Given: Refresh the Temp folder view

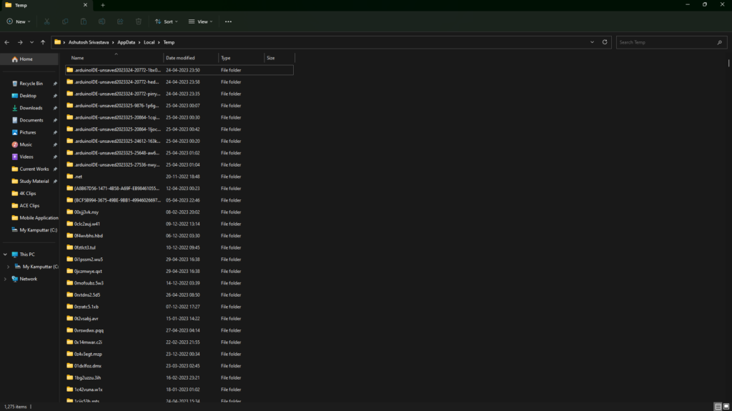Looking at the screenshot, I should [x=605, y=42].
